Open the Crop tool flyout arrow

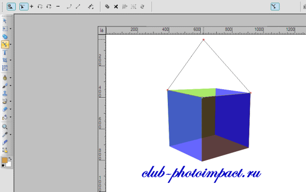click(11, 60)
